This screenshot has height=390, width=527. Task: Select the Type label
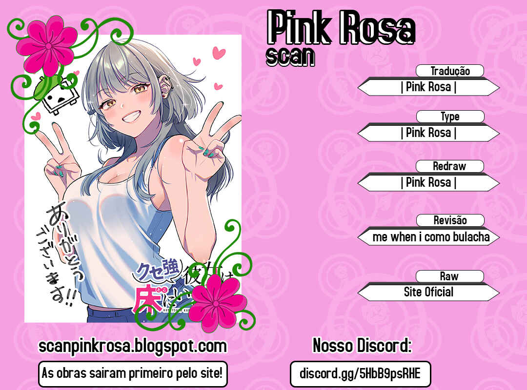point(450,117)
